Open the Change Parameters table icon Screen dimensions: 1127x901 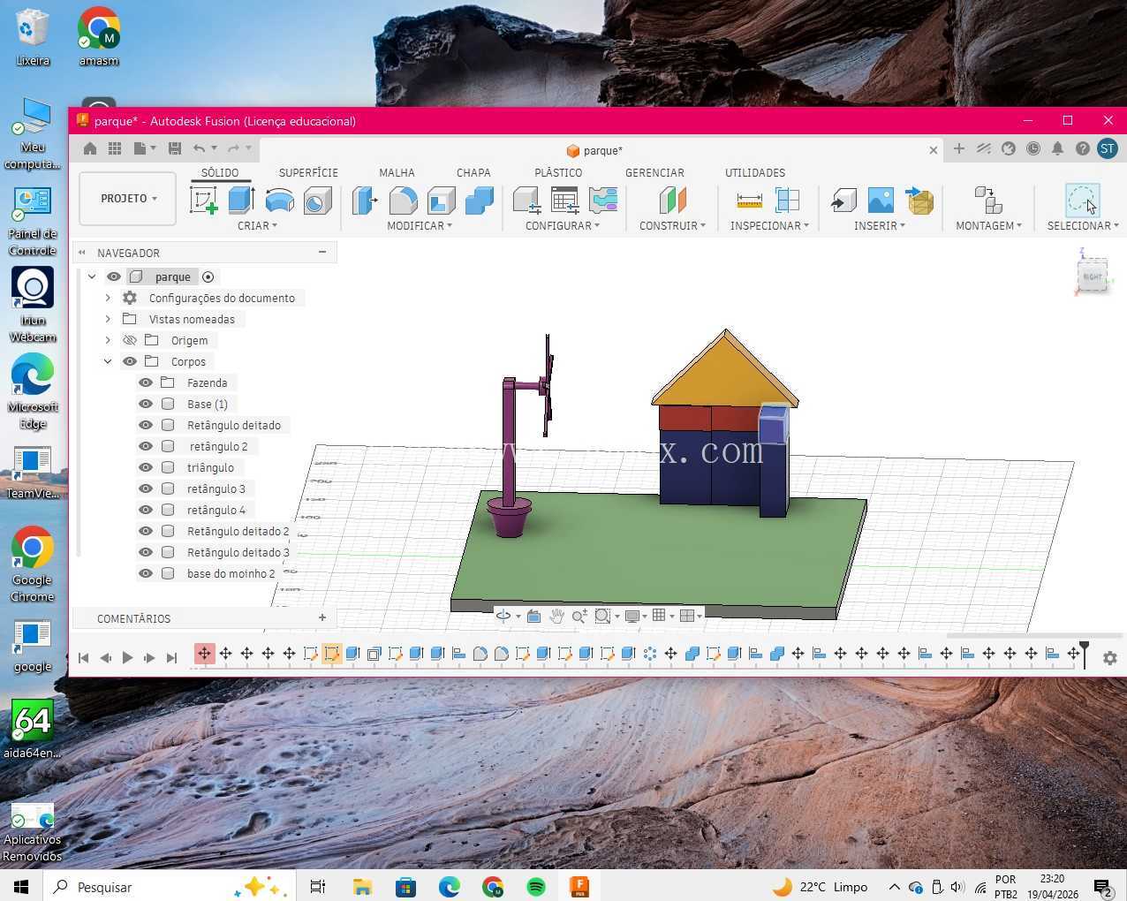point(564,201)
